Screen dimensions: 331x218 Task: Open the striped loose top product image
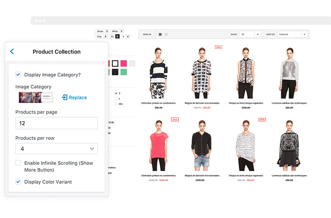click(x=246, y=145)
